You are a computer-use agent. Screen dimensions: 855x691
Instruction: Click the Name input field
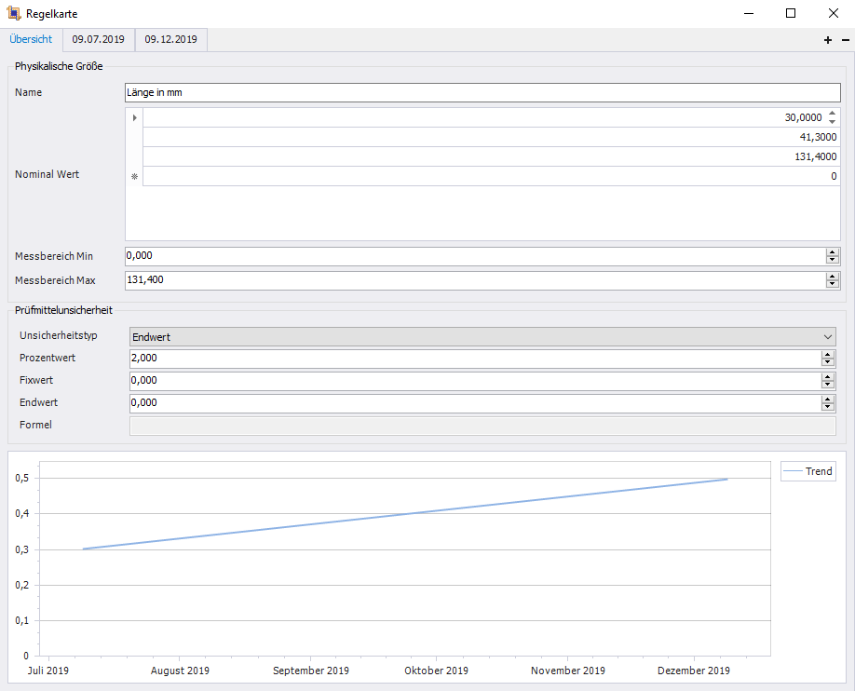pyautogui.click(x=482, y=93)
